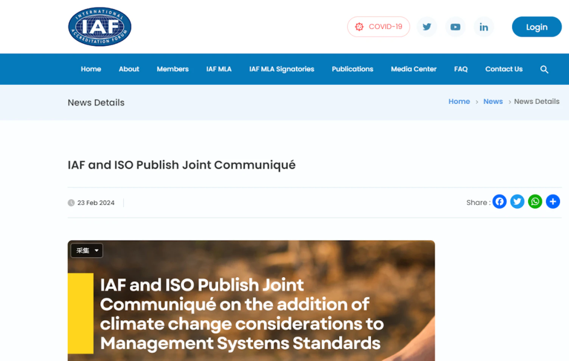
Task: Share the article on Facebook
Action: pyautogui.click(x=499, y=201)
